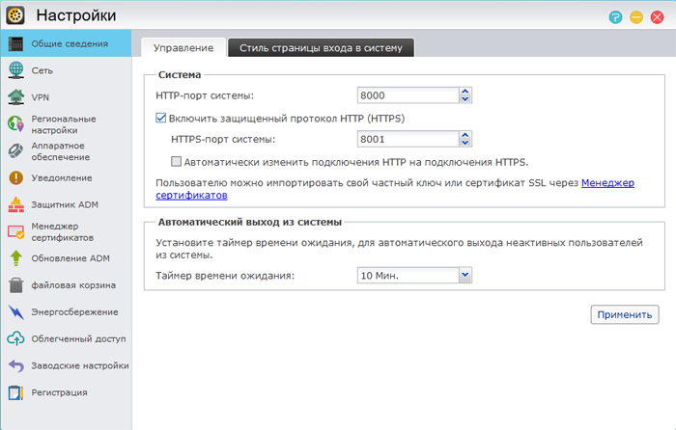The image size is (676, 430).
Task: Open Защитник ADM firewall icon
Action: click(x=15, y=204)
